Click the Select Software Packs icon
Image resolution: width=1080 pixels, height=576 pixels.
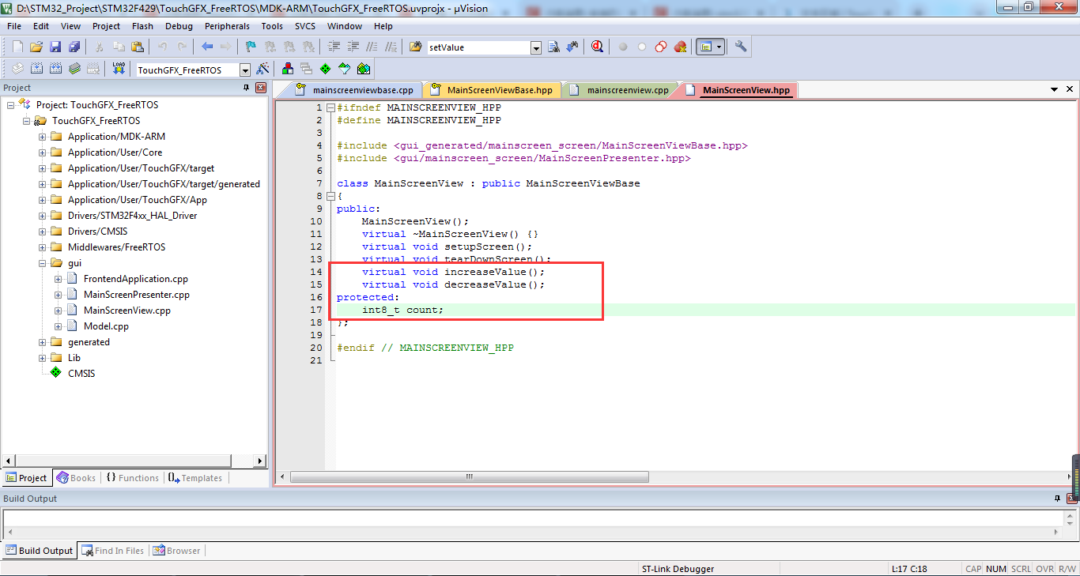(345, 70)
